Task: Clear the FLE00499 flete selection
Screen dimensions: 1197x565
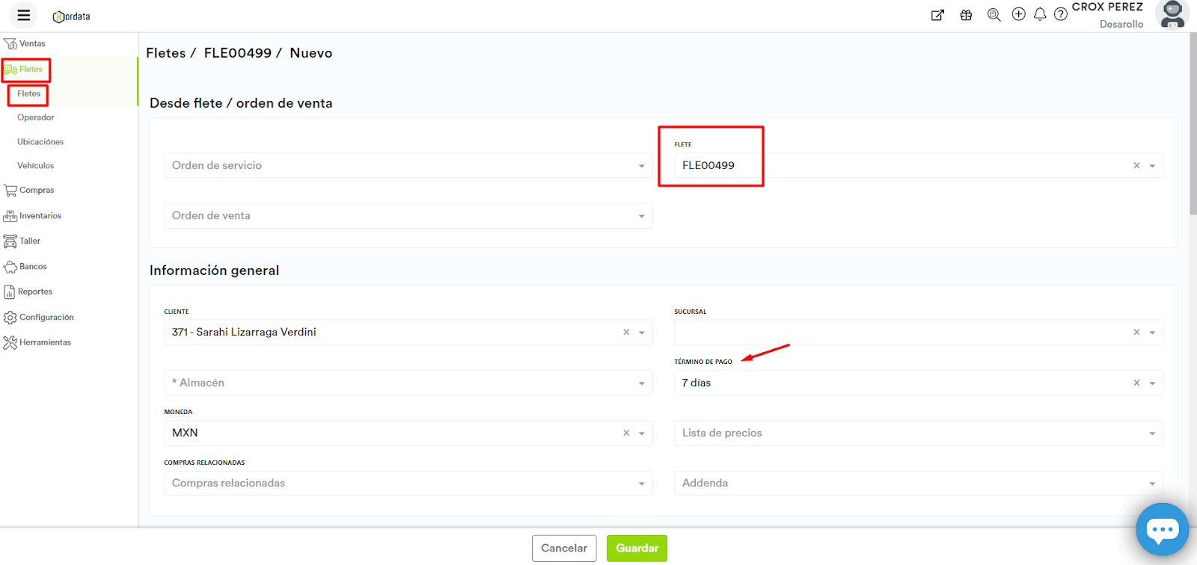Action: 1136,166
